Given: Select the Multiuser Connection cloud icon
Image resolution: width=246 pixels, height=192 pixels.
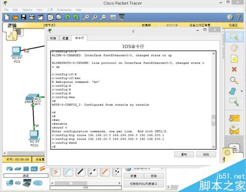Looking at the screenshot, I should (x=38, y=183).
